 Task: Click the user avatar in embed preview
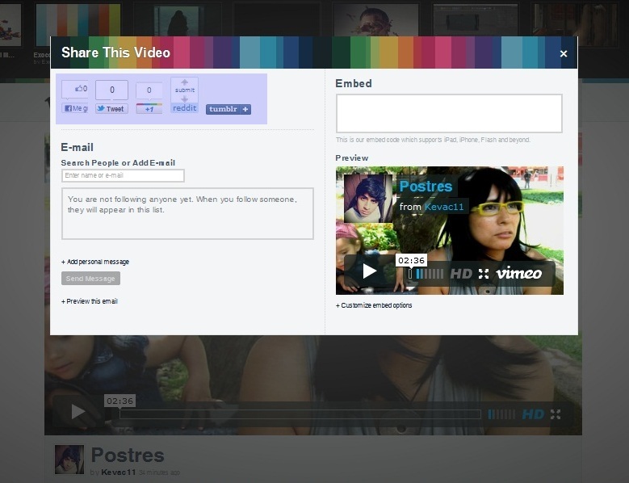(x=368, y=198)
